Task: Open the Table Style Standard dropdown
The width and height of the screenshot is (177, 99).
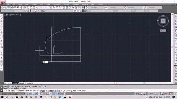Action: 135,7
